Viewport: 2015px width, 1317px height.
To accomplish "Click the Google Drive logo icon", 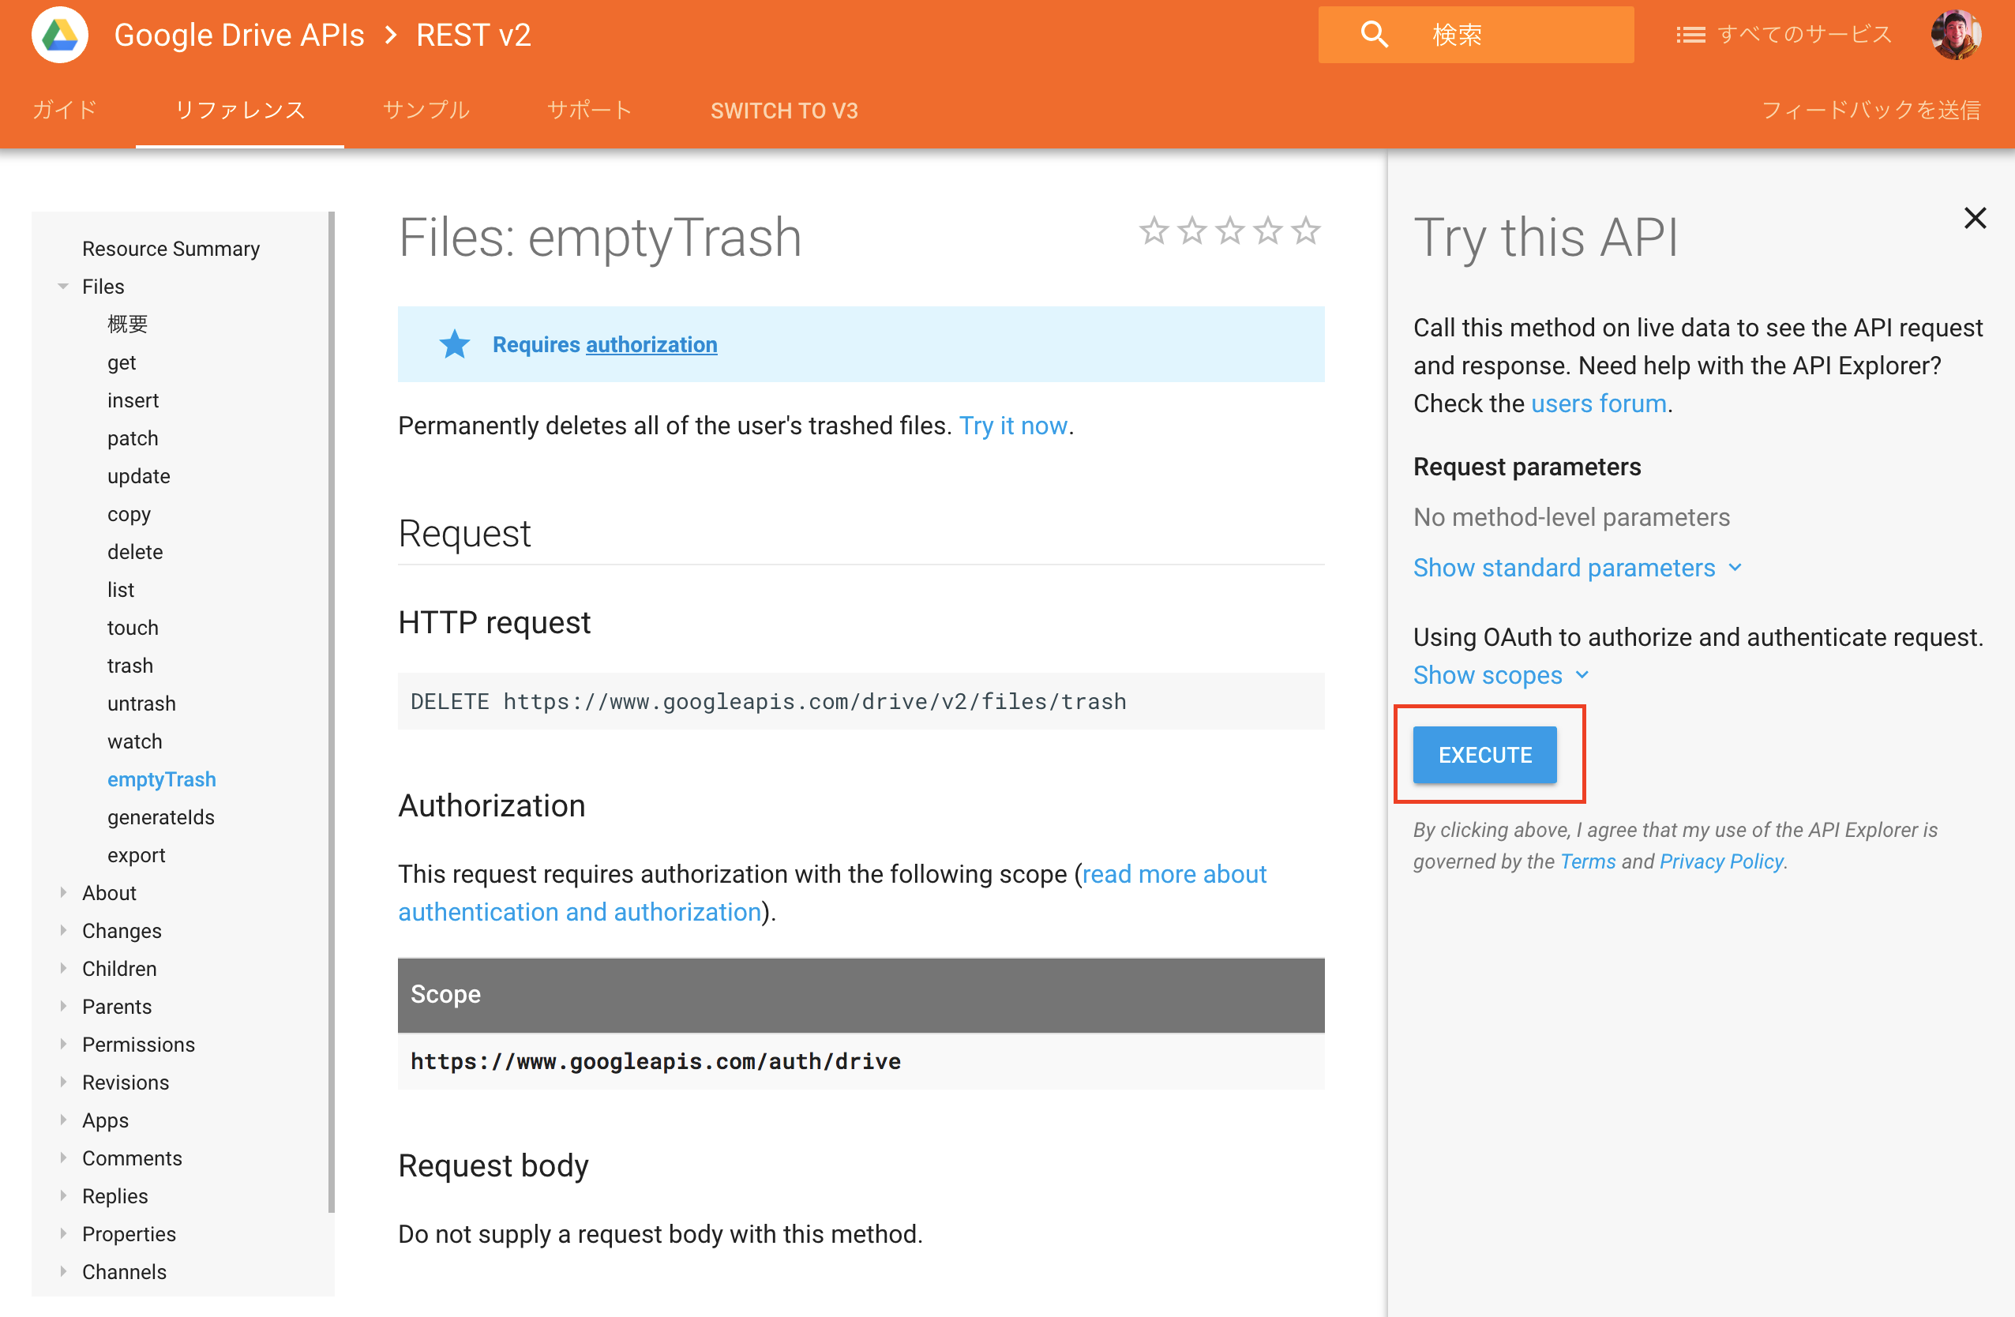I will point(59,35).
